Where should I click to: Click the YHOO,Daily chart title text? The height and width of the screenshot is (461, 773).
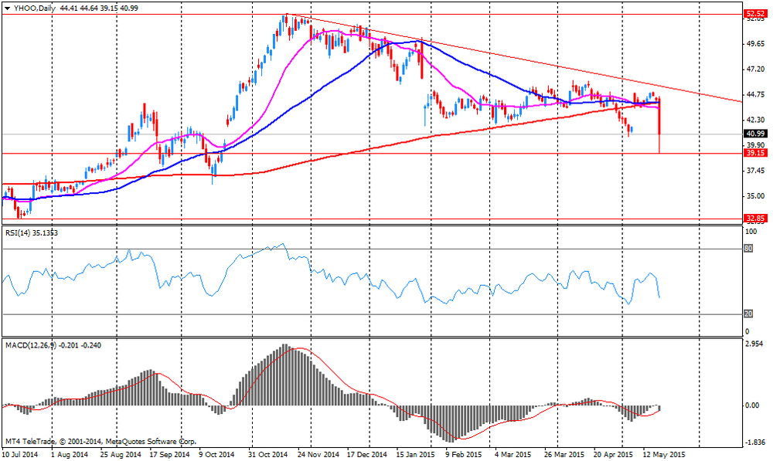[x=35, y=8]
